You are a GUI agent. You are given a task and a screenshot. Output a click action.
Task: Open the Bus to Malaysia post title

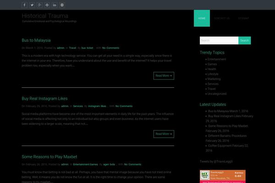tap(36, 40)
